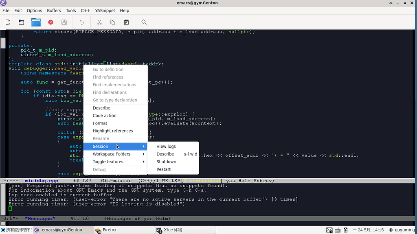Switch to emacs@gymGentoo taskbar button
This screenshot has height=234, width=417.
click(63, 230)
